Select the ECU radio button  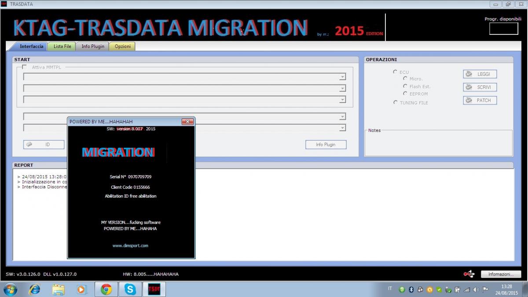(395, 72)
